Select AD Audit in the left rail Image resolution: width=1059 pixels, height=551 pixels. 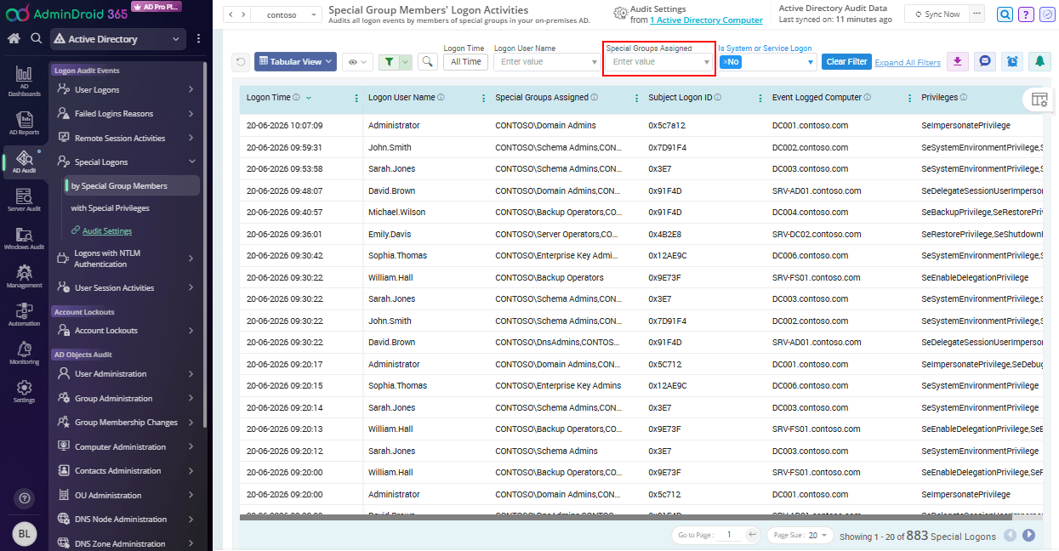24,162
